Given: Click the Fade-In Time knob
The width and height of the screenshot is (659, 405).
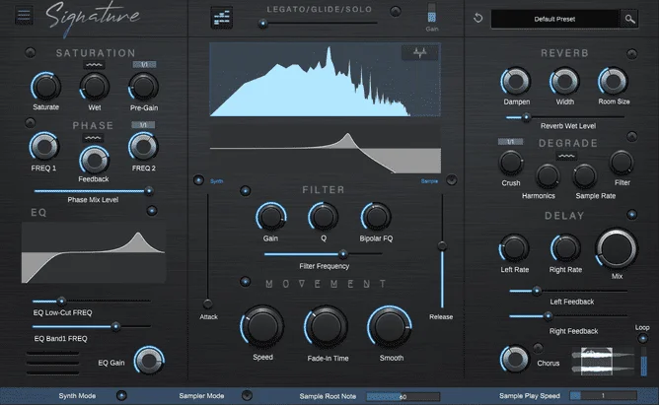Looking at the screenshot, I should click(x=326, y=327).
